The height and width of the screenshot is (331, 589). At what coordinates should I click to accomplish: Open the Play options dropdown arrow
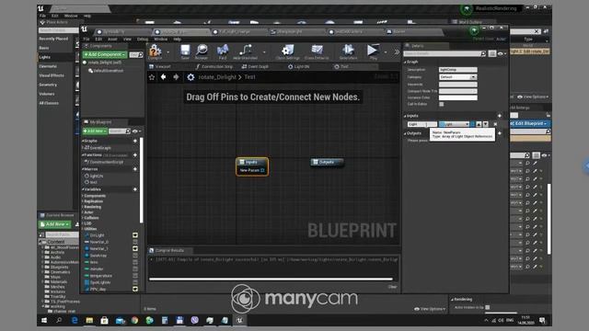(x=386, y=52)
